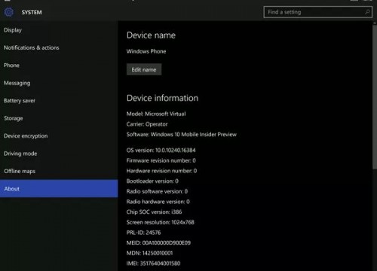This screenshot has width=377, height=271.
Task: Click the Device information heading
Action: (x=162, y=98)
